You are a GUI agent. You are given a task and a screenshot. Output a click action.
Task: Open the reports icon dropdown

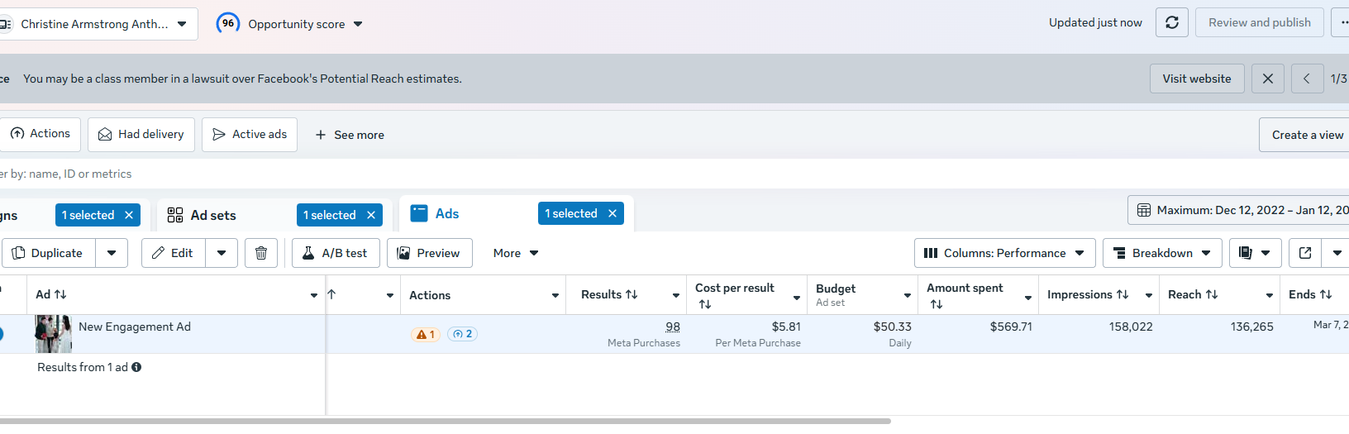coord(1255,253)
